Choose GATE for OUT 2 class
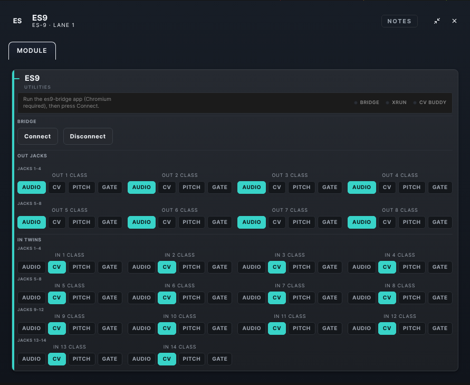The image size is (470, 385). (220, 187)
